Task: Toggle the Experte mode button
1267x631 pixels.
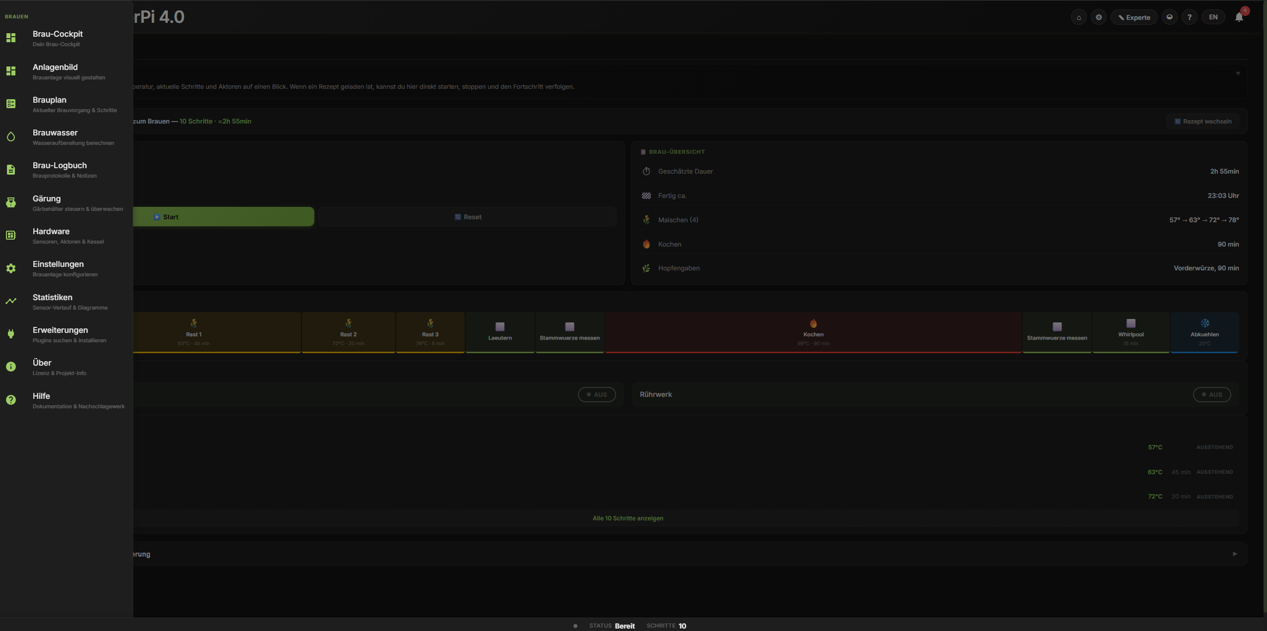Action: tap(1134, 17)
